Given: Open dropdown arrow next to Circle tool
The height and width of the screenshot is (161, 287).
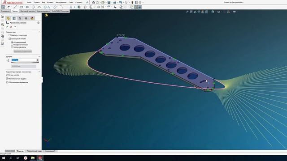Looking at the screenshot, I should pos(36,7).
